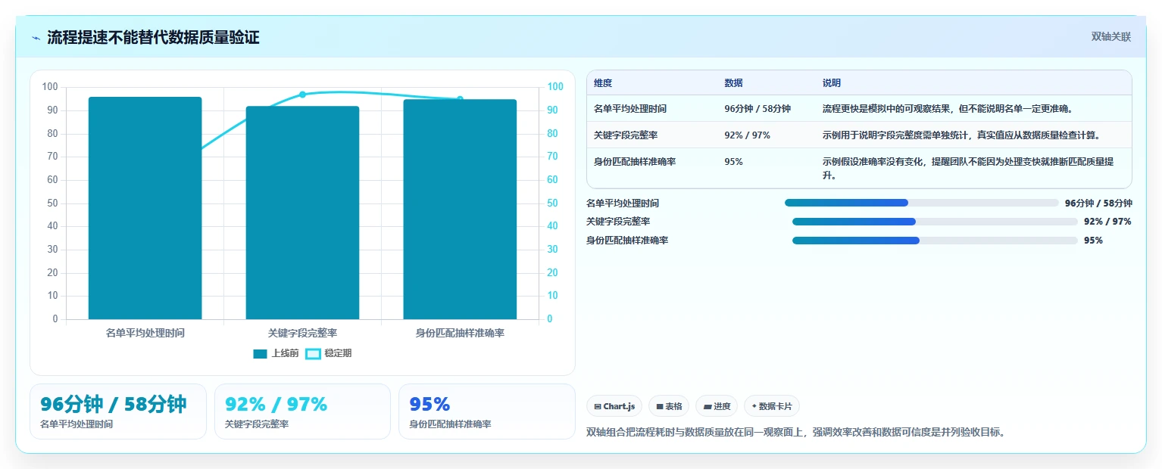Click the progress label 身份匹配抽样准确率

(627, 241)
